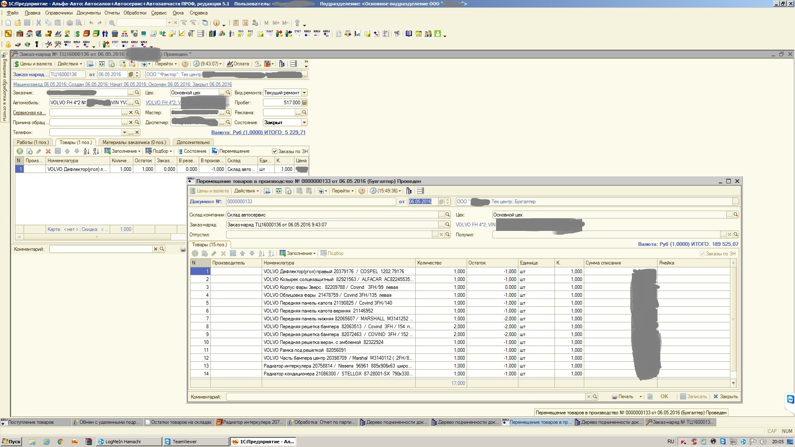Image resolution: width=795 pixels, height=447 pixels.
Task: Open the calendar icon in main toolbar
Action: point(245,23)
